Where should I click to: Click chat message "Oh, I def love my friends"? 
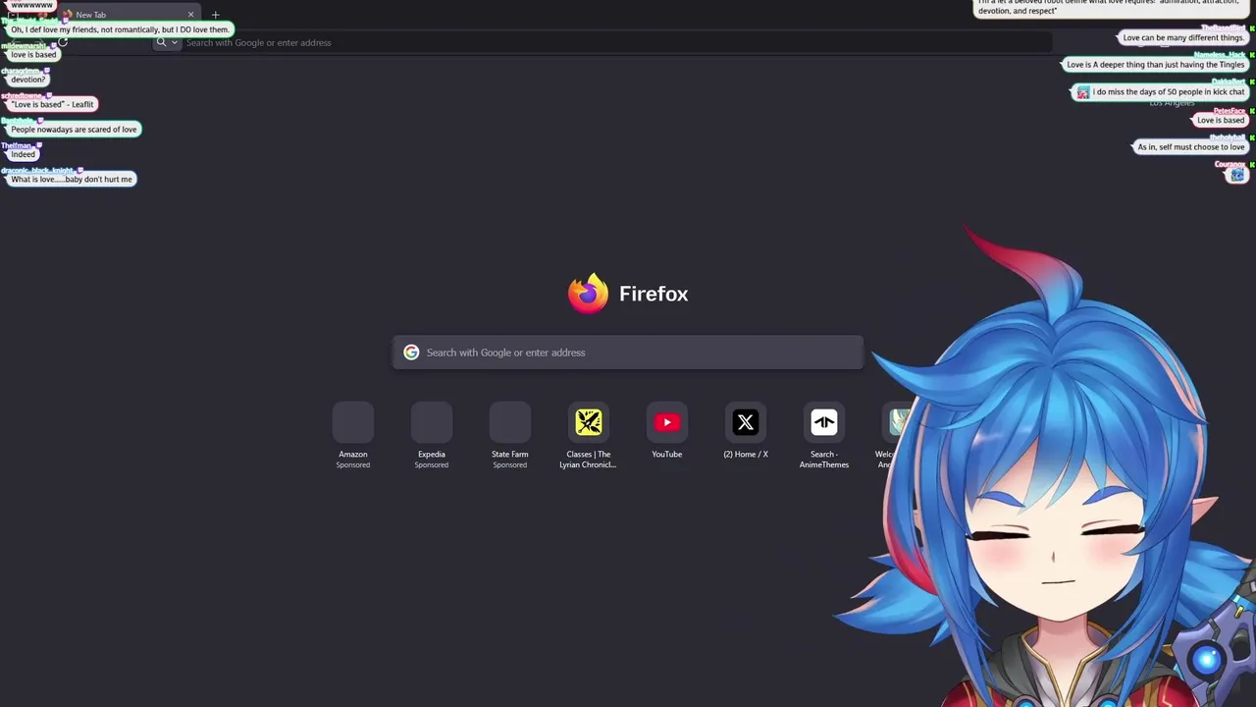[x=120, y=29]
